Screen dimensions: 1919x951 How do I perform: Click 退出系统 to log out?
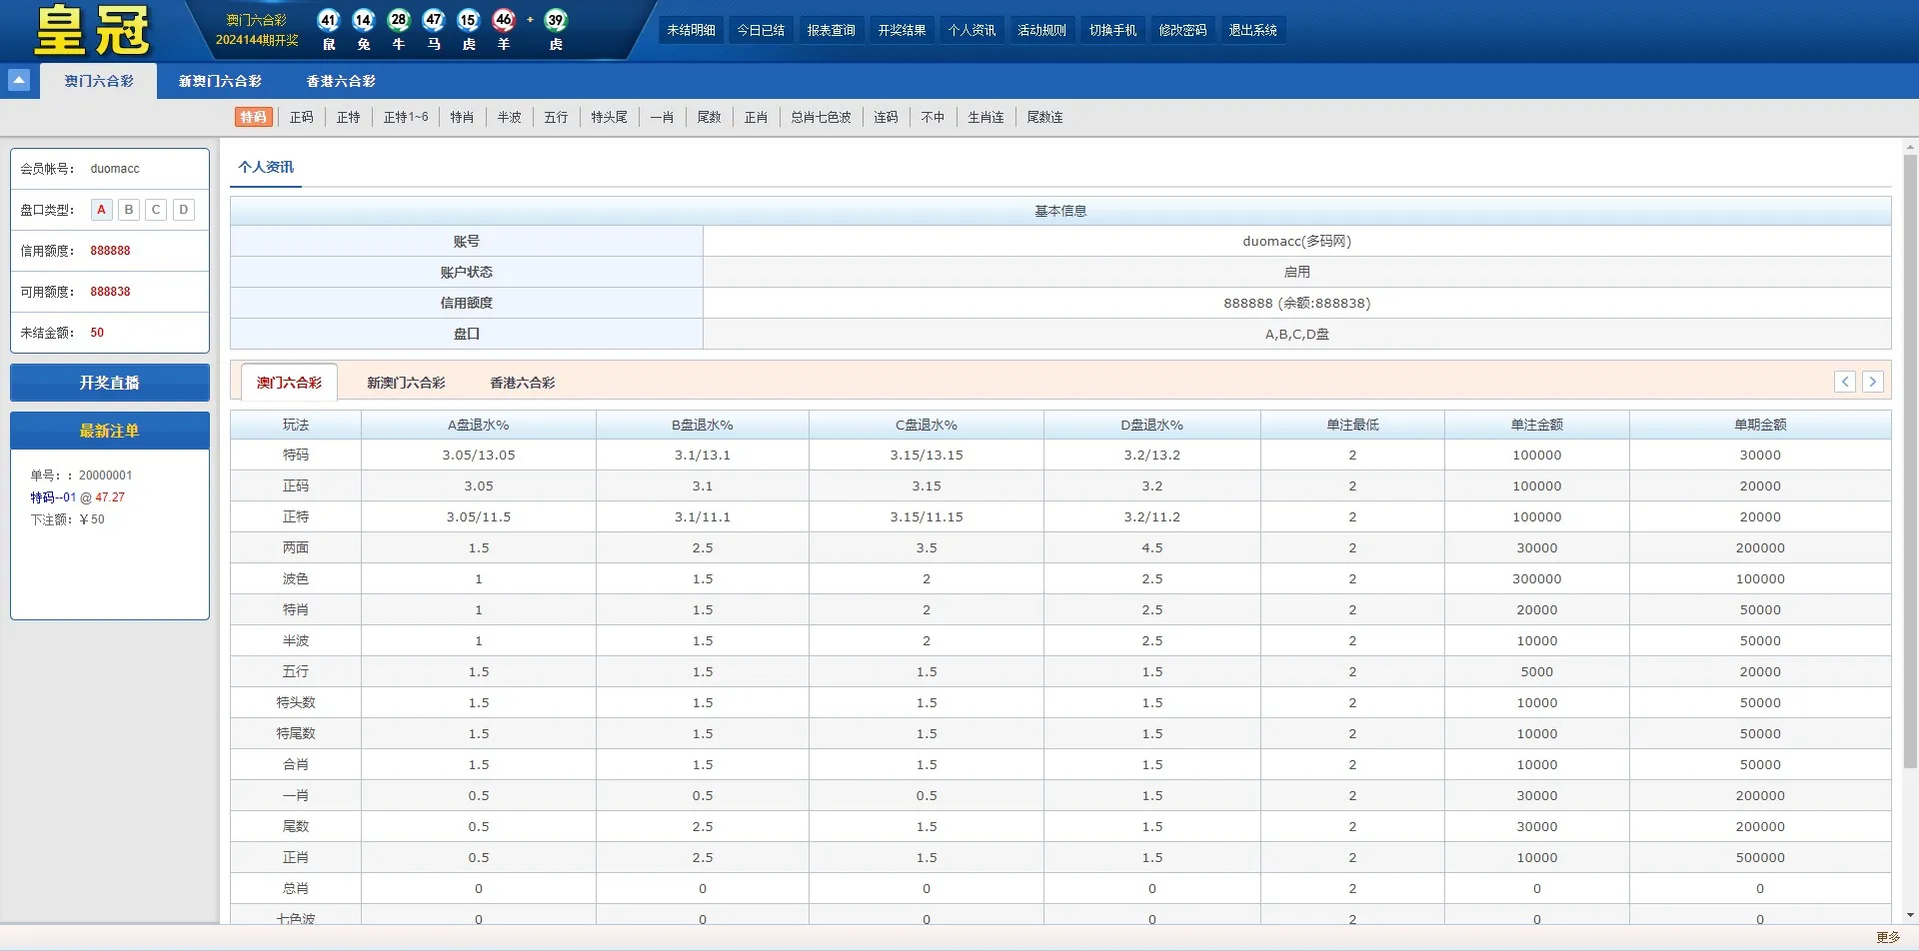(1253, 30)
